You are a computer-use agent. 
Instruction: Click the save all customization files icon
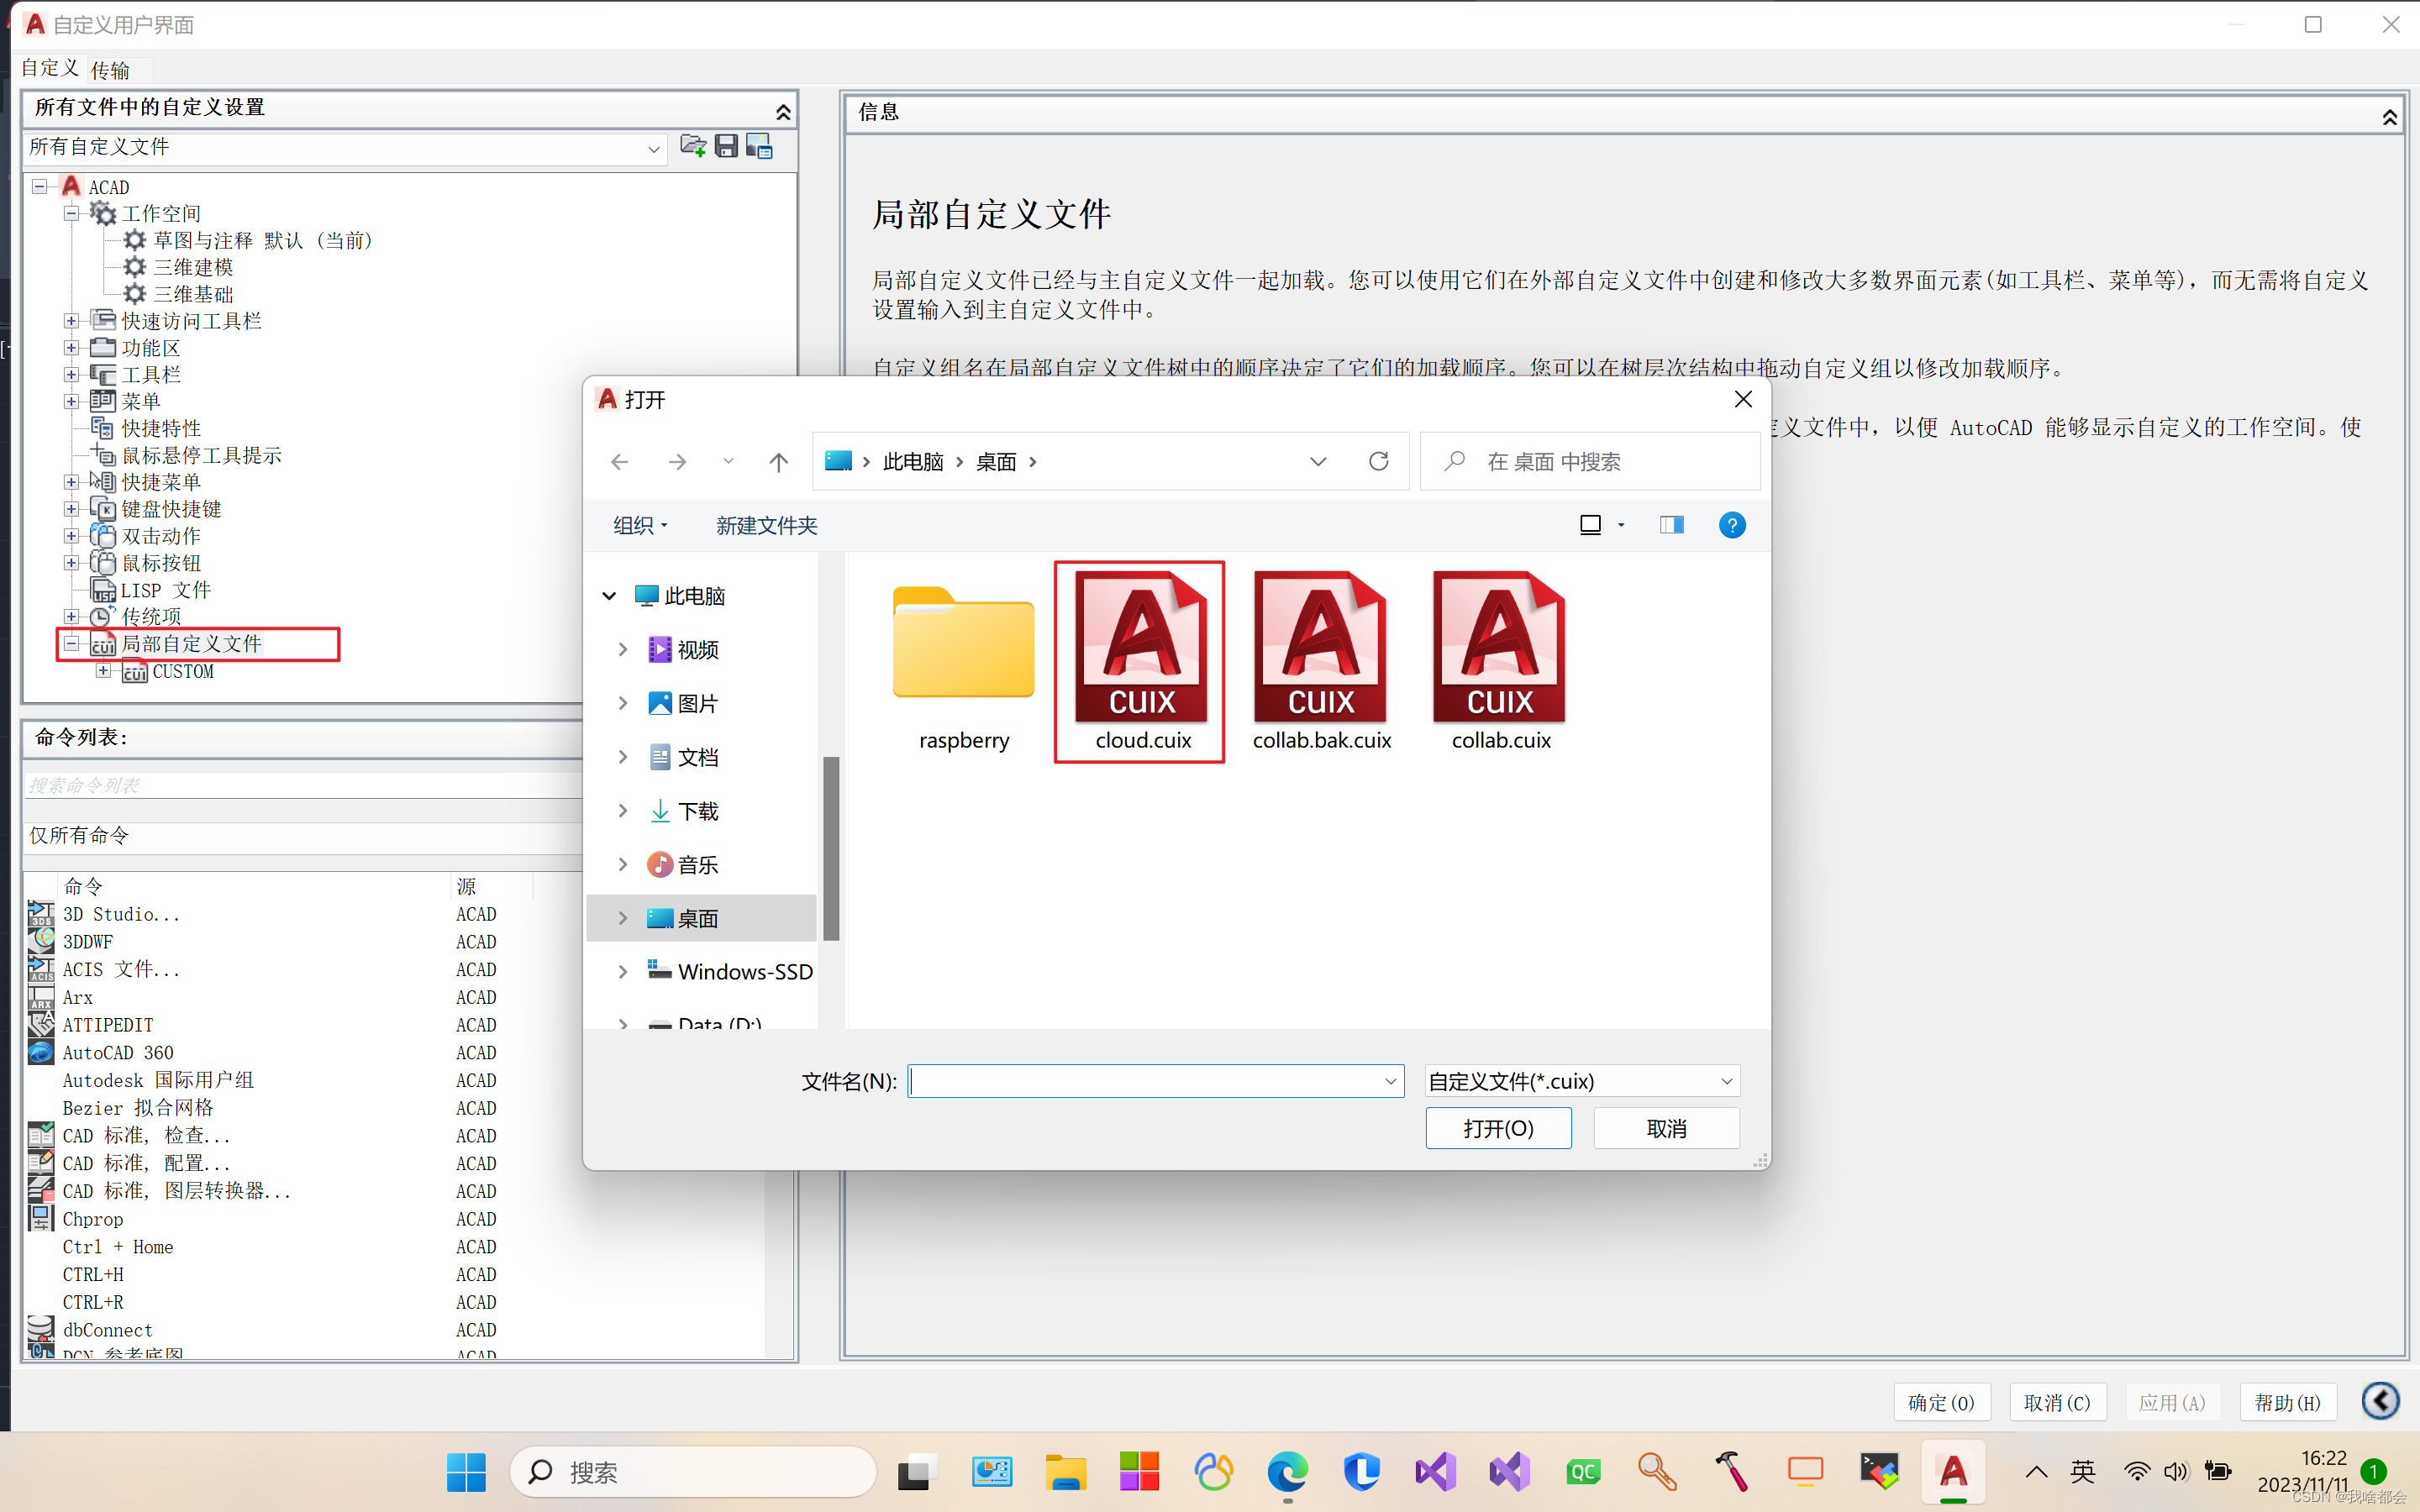click(x=726, y=146)
